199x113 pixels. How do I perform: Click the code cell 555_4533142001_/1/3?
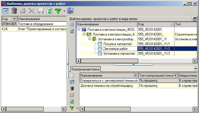click(156, 54)
